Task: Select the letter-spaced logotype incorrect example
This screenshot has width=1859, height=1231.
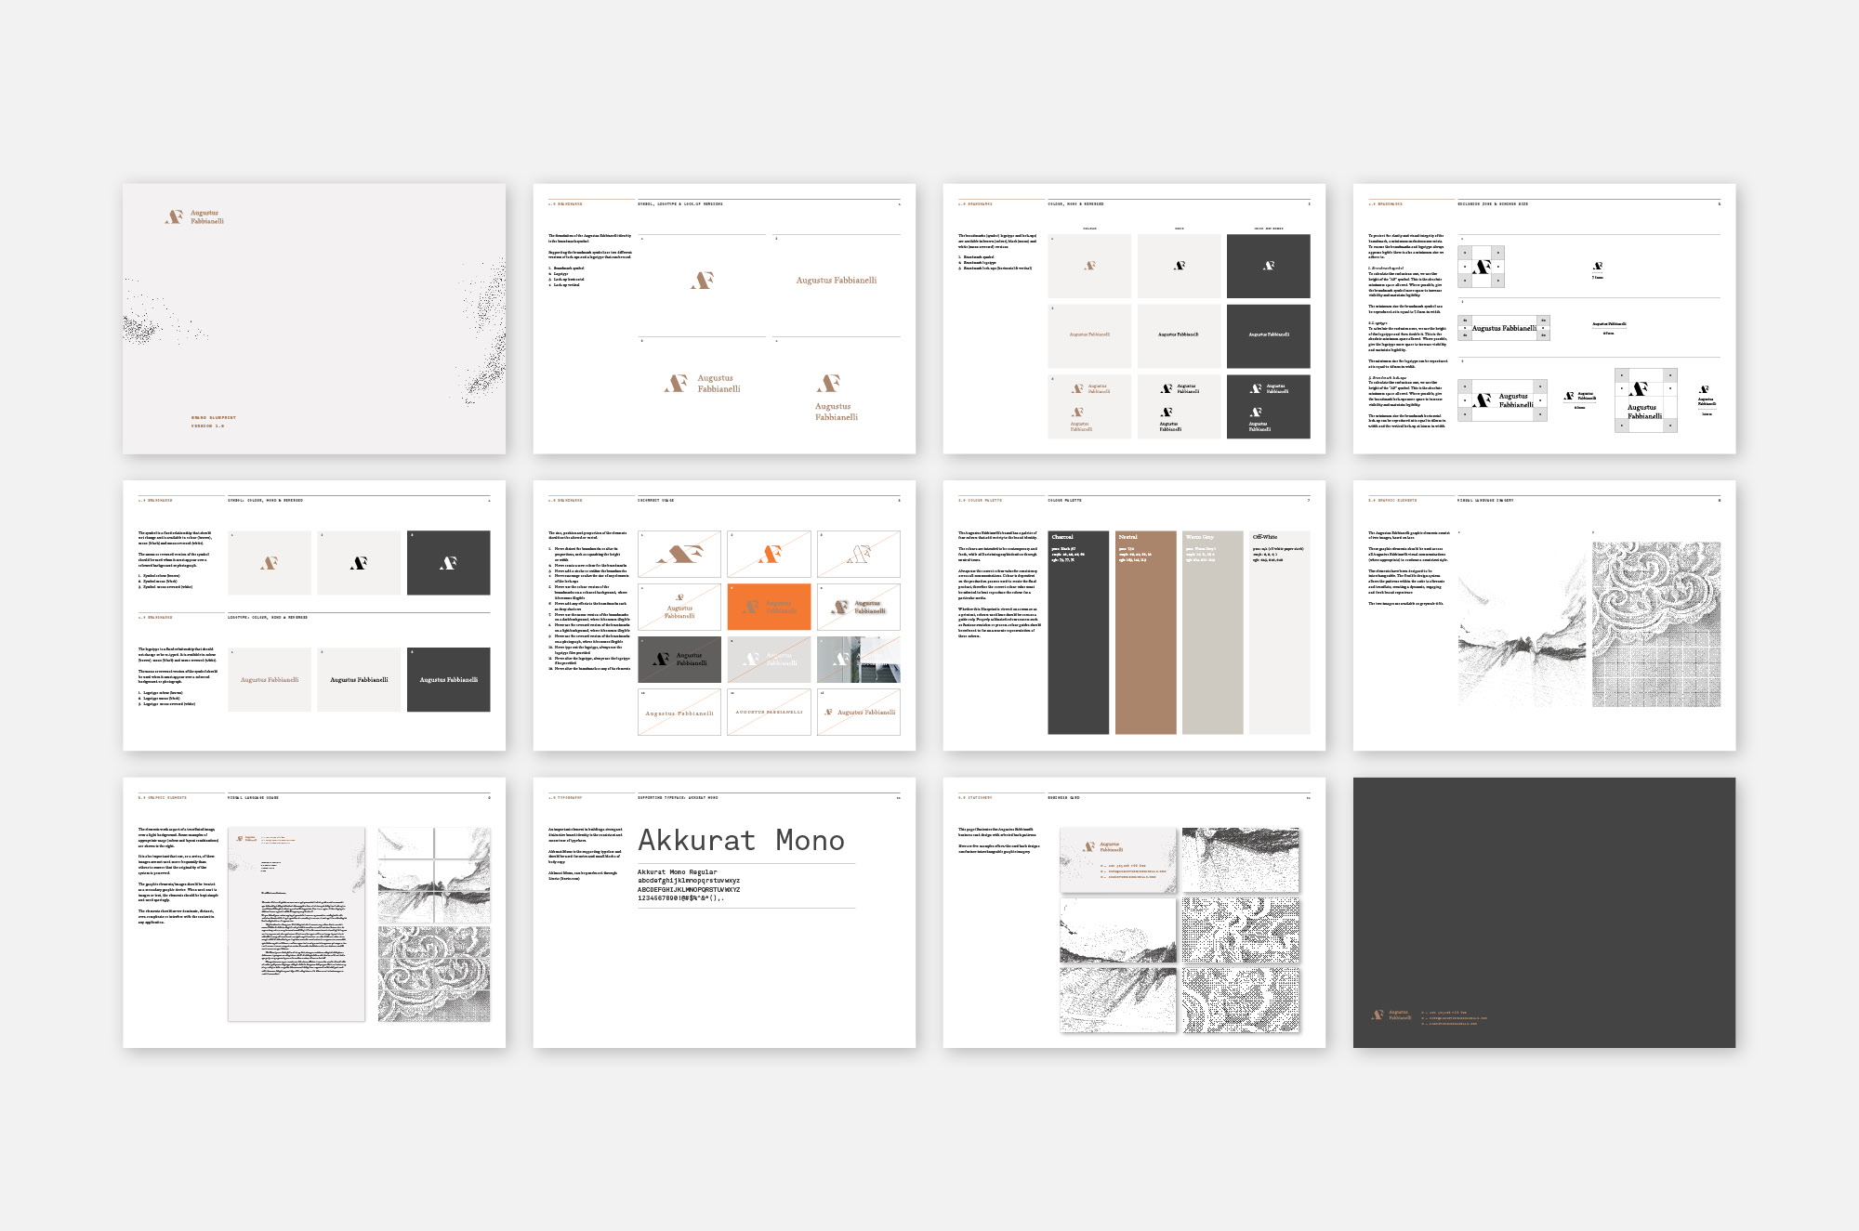Action: pyautogui.click(x=679, y=713)
